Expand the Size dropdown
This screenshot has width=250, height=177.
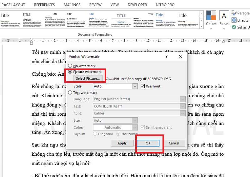(135, 120)
